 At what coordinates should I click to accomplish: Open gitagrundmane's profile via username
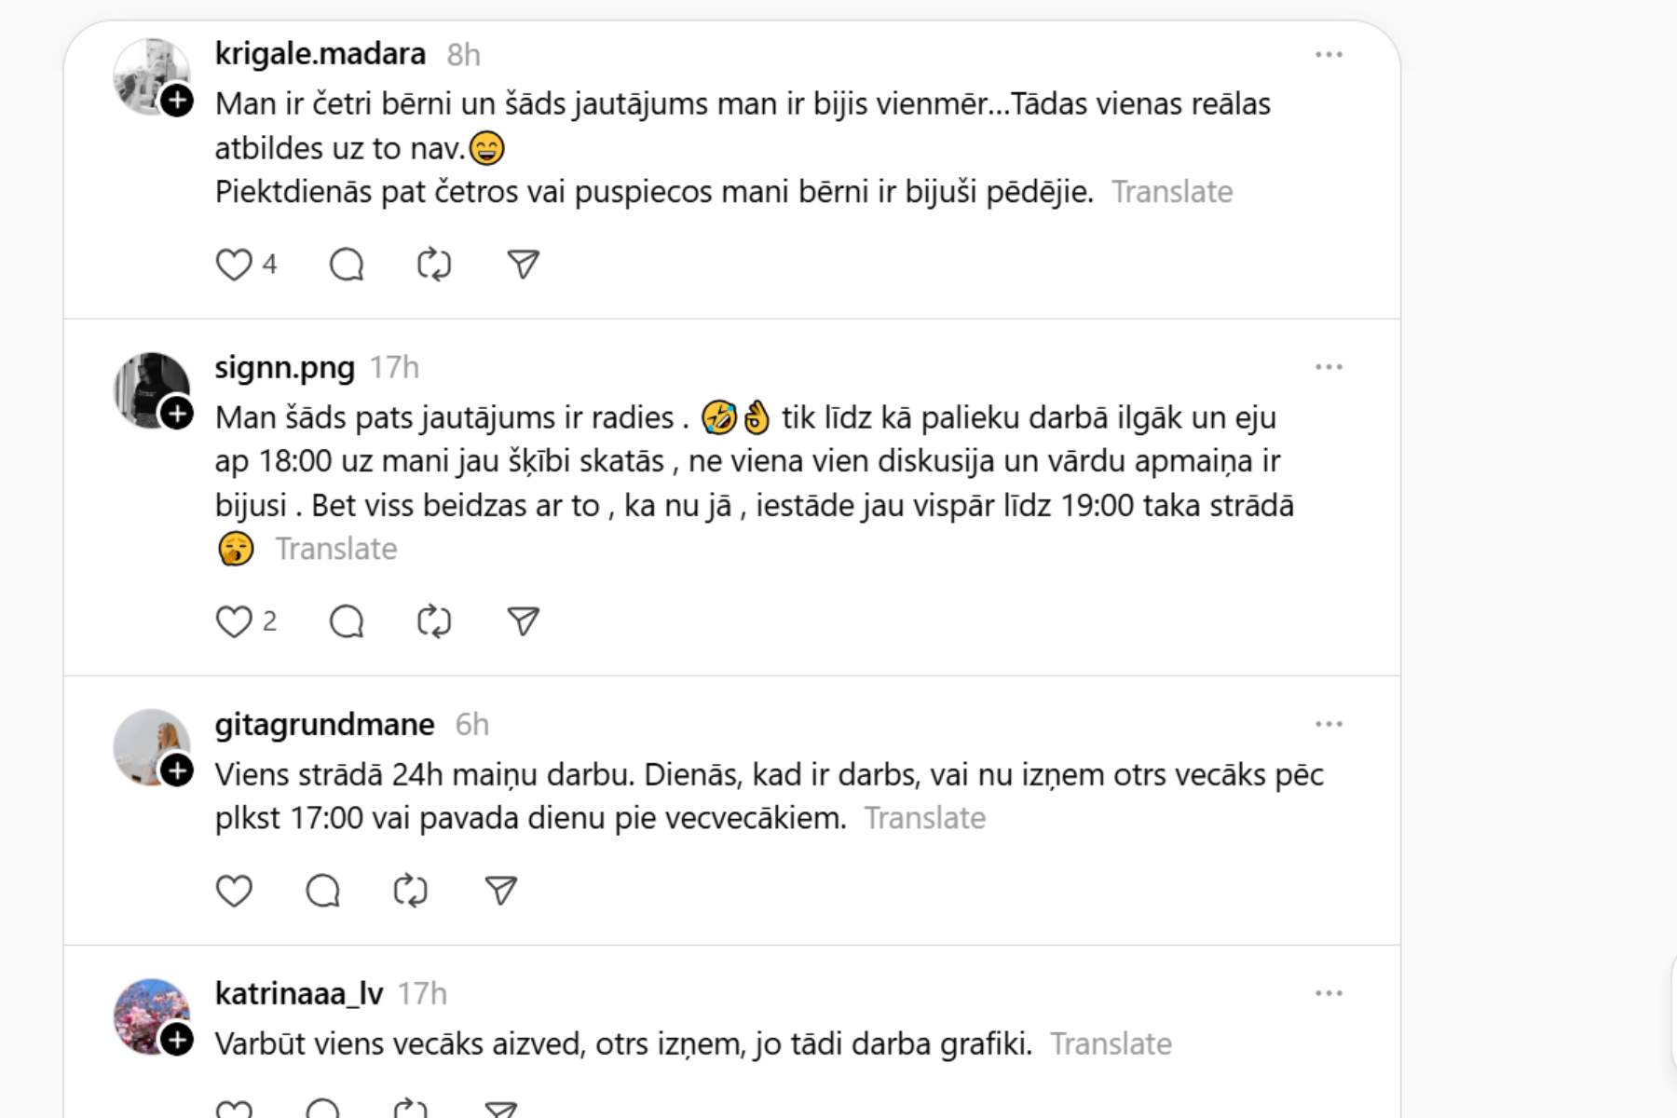(324, 724)
